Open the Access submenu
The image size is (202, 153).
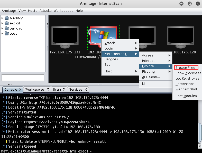click(156, 55)
